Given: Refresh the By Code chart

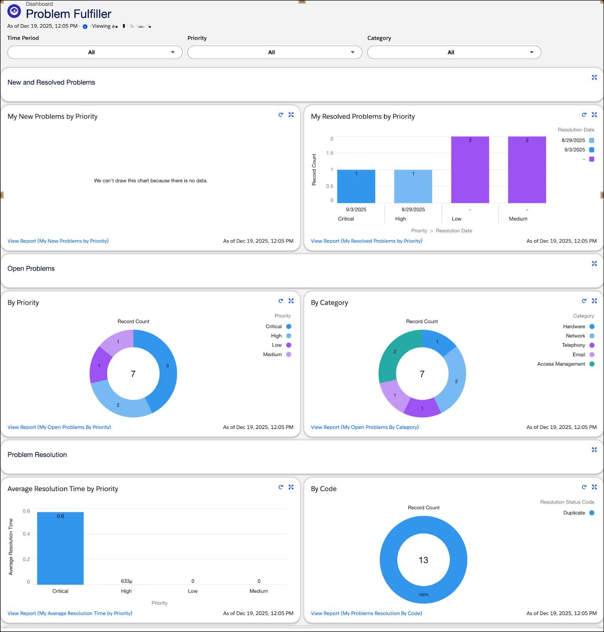Looking at the screenshot, I should [x=584, y=487].
